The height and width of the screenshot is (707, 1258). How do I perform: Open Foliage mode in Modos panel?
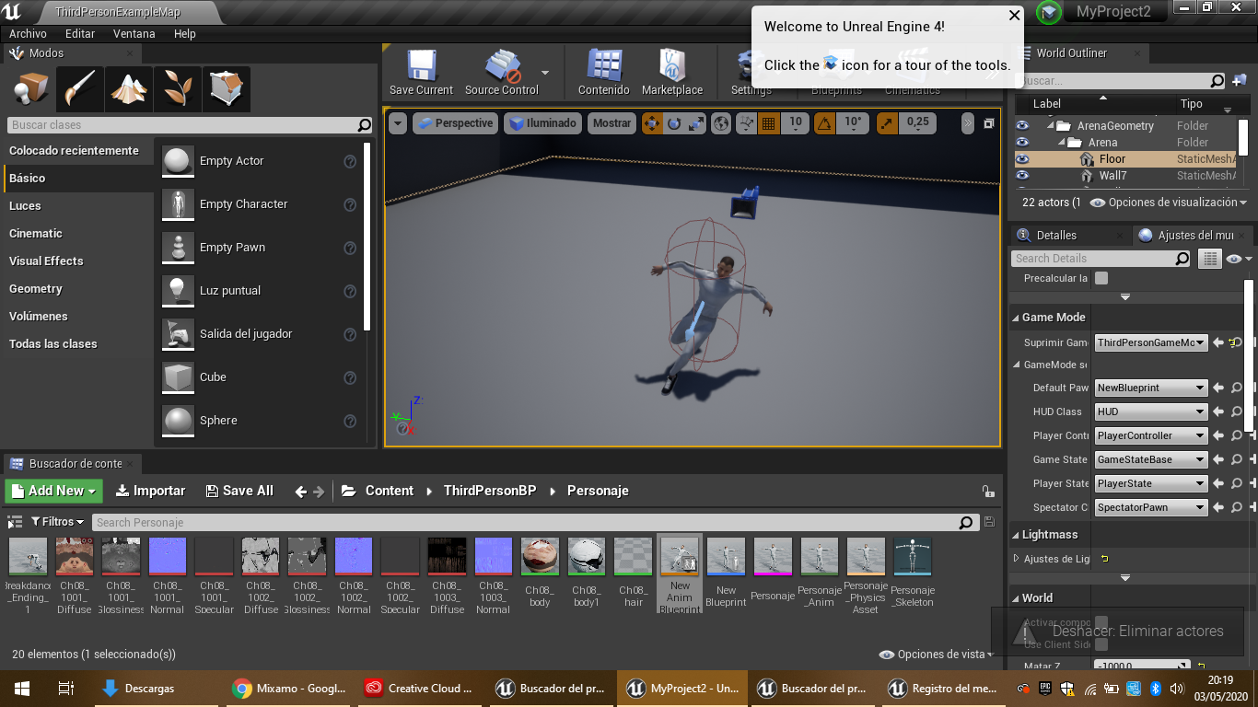178,89
